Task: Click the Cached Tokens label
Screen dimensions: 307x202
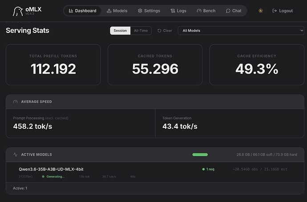Action: point(155,56)
